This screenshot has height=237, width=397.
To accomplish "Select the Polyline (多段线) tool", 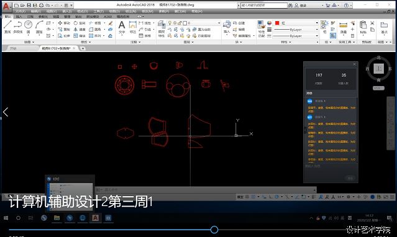I will [x=18, y=27].
